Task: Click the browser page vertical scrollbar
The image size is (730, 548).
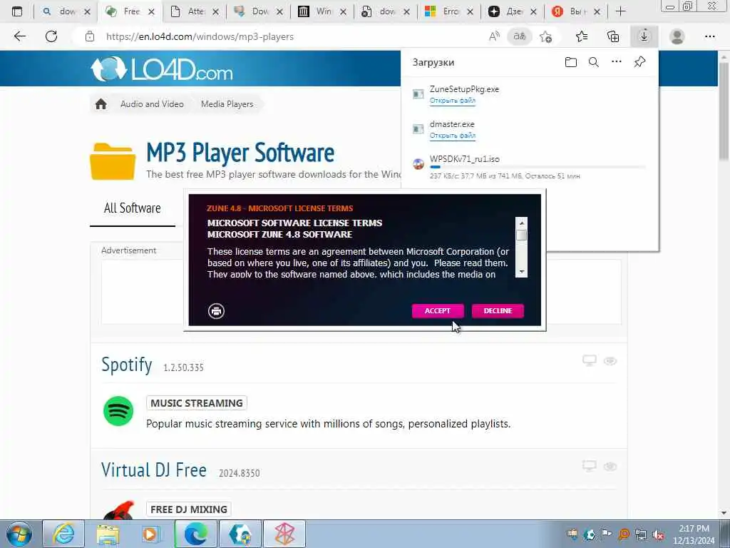Action: tap(724, 112)
